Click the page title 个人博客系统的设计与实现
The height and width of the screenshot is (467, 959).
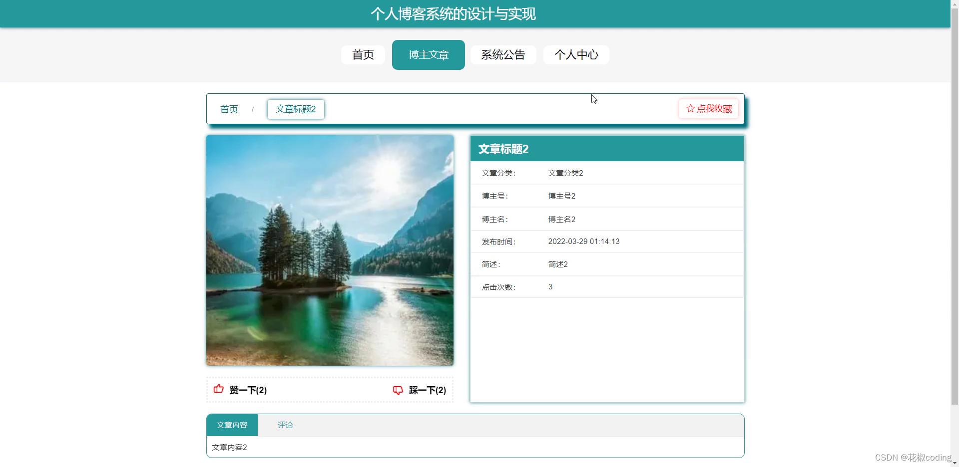[x=454, y=13]
